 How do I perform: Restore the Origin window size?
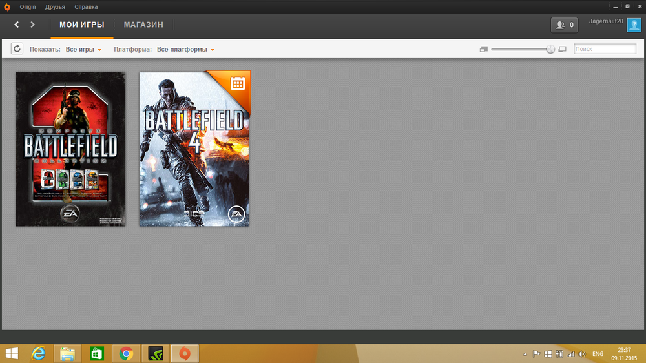point(627,6)
